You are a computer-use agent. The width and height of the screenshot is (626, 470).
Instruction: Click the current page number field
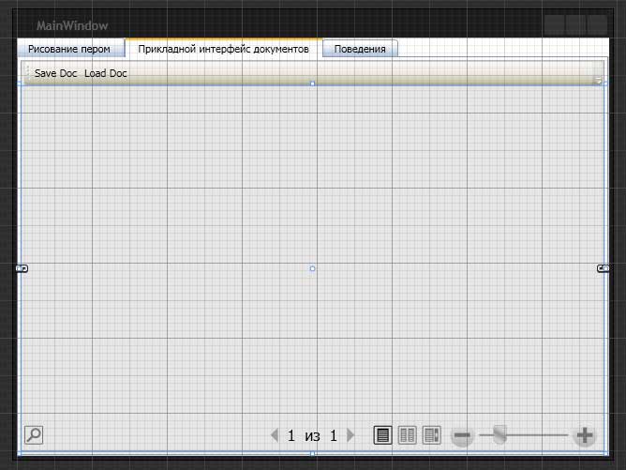pos(291,435)
